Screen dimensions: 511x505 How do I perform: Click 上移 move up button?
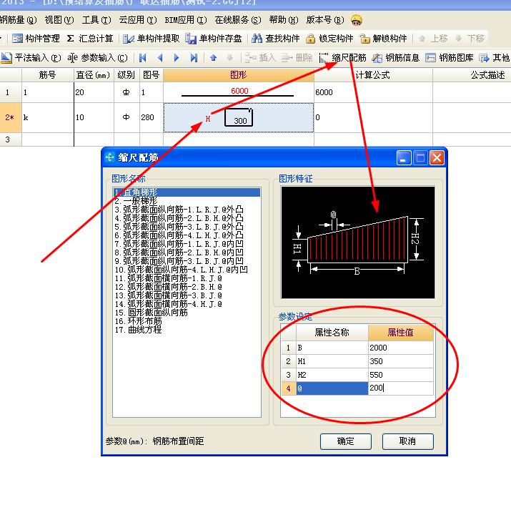[433, 39]
